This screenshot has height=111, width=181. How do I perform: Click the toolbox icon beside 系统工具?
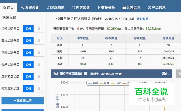(124, 8)
